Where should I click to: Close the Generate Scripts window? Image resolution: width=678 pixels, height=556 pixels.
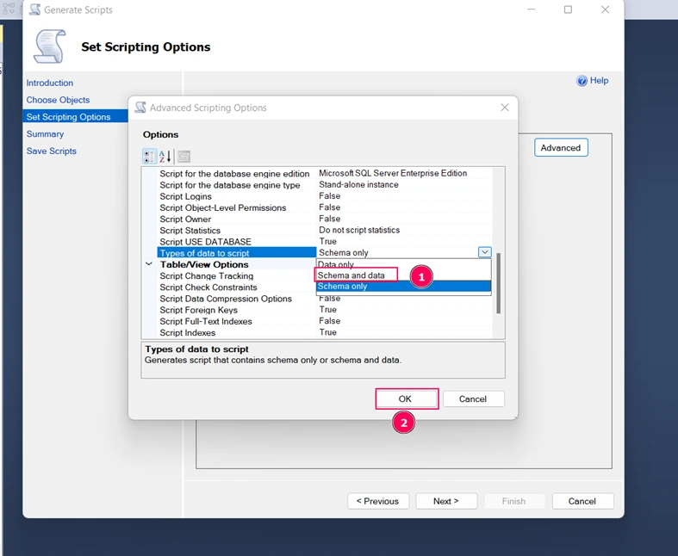tap(605, 9)
